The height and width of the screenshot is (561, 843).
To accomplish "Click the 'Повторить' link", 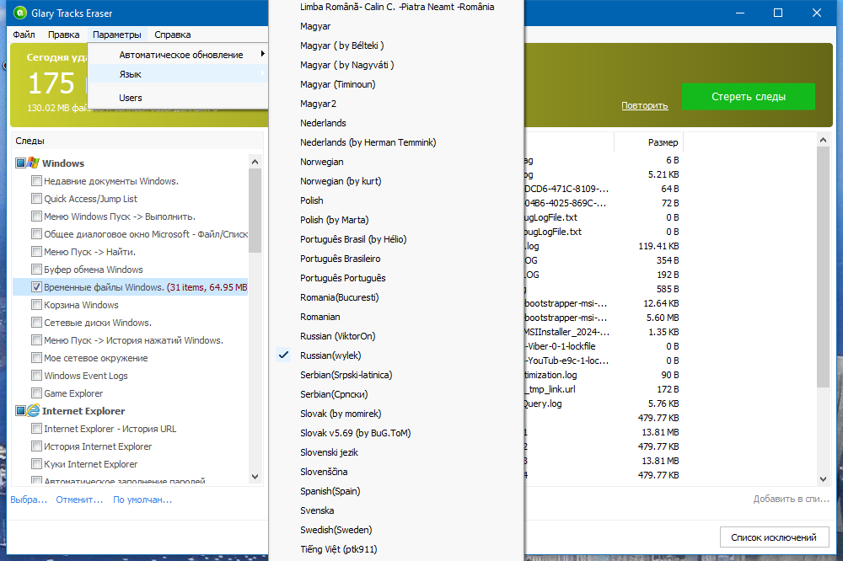I will coord(645,105).
